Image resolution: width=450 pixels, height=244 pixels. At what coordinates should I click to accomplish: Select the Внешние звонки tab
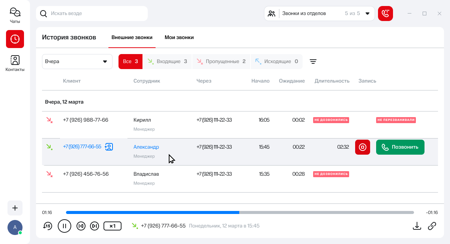[132, 38]
